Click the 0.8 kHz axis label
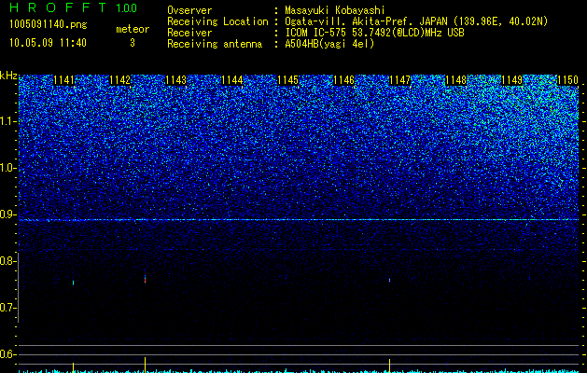 [x=7, y=261]
